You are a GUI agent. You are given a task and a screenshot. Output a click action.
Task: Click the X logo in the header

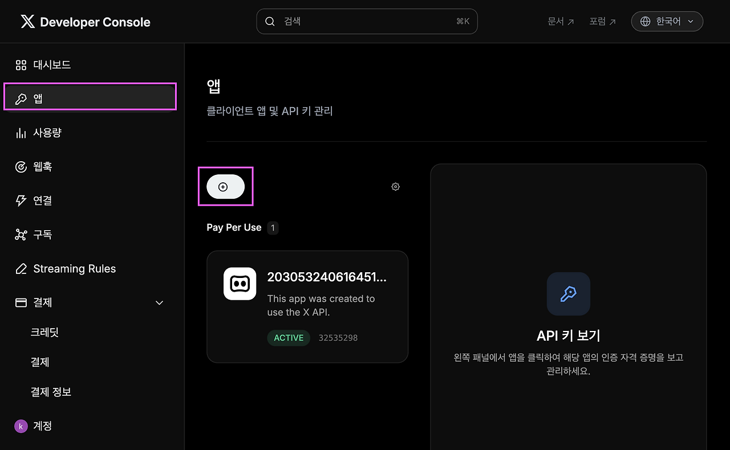pos(27,22)
